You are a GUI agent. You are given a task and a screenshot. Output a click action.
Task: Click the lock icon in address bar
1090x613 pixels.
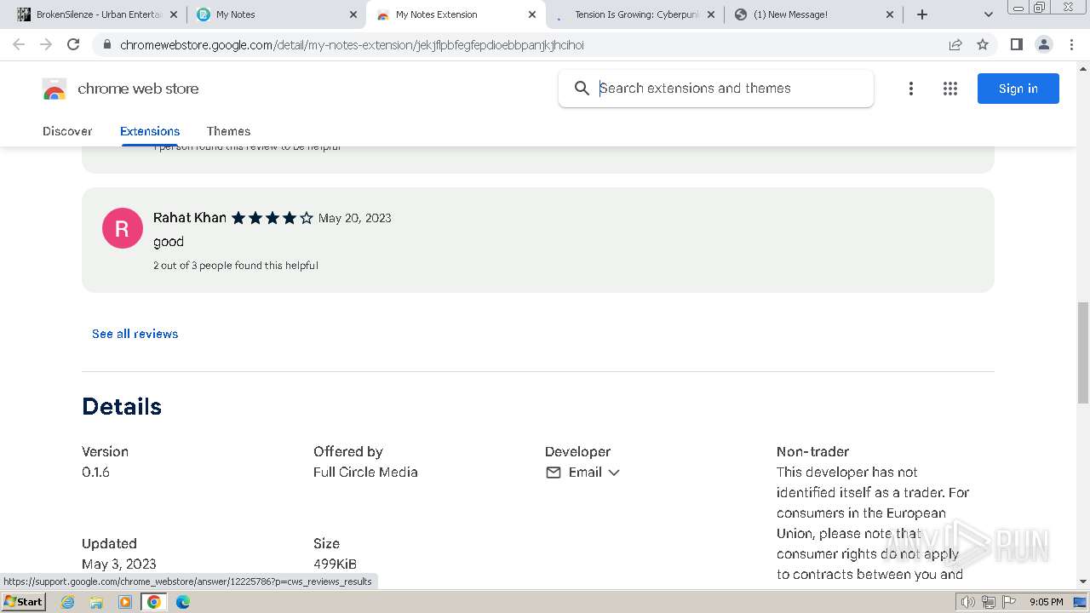point(106,44)
